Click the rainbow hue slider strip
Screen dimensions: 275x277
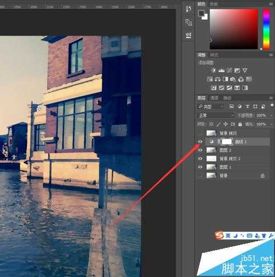[x=266, y=29]
